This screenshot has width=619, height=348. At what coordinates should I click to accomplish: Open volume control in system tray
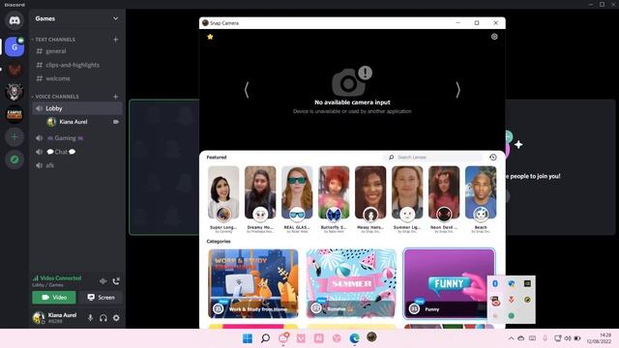point(568,338)
